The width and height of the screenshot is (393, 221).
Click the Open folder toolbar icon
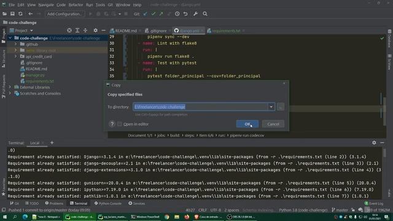(4, 14)
